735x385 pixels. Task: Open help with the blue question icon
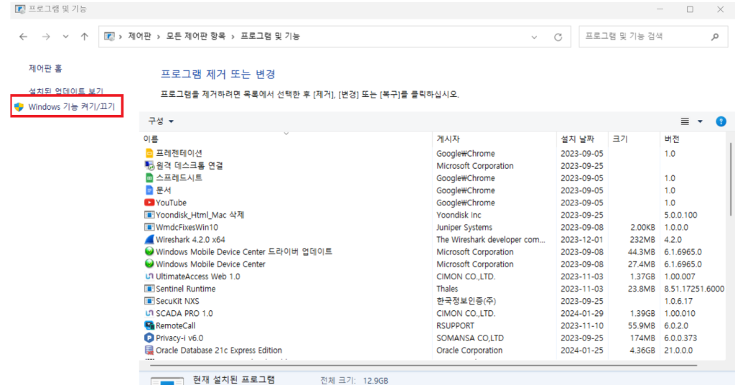721,121
